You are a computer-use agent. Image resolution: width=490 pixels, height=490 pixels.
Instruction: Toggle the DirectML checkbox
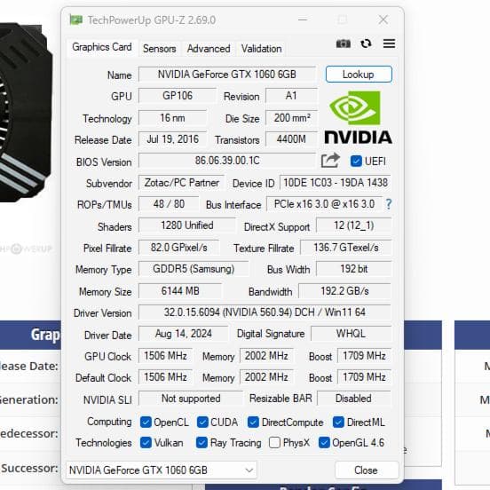(x=338, y=423)
